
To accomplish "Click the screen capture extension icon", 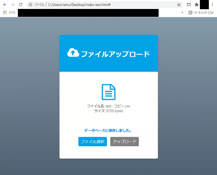I will (x=189, y=5).
